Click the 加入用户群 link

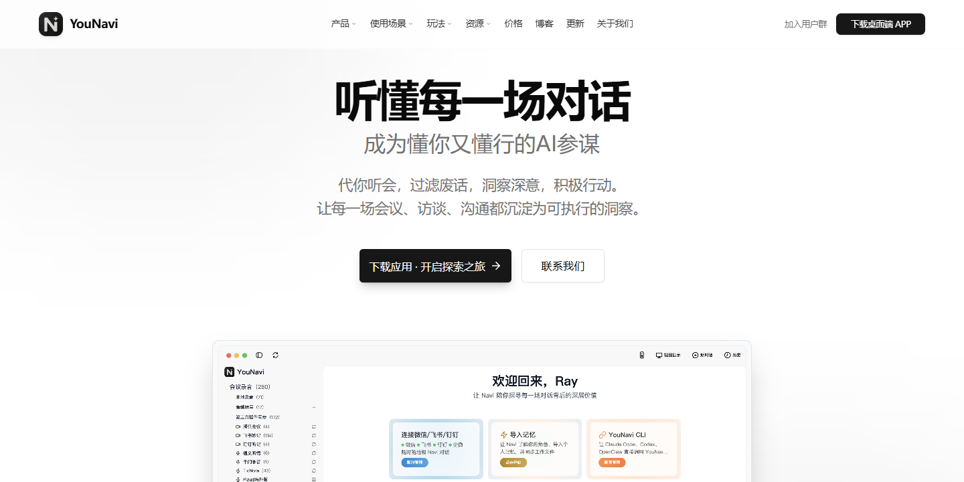point(805,24)
